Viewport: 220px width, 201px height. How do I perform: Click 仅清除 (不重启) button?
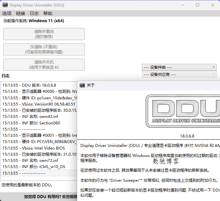click(44, 50)
